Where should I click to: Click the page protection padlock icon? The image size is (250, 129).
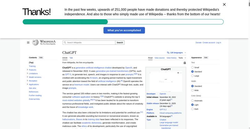(x=185, y=63)
